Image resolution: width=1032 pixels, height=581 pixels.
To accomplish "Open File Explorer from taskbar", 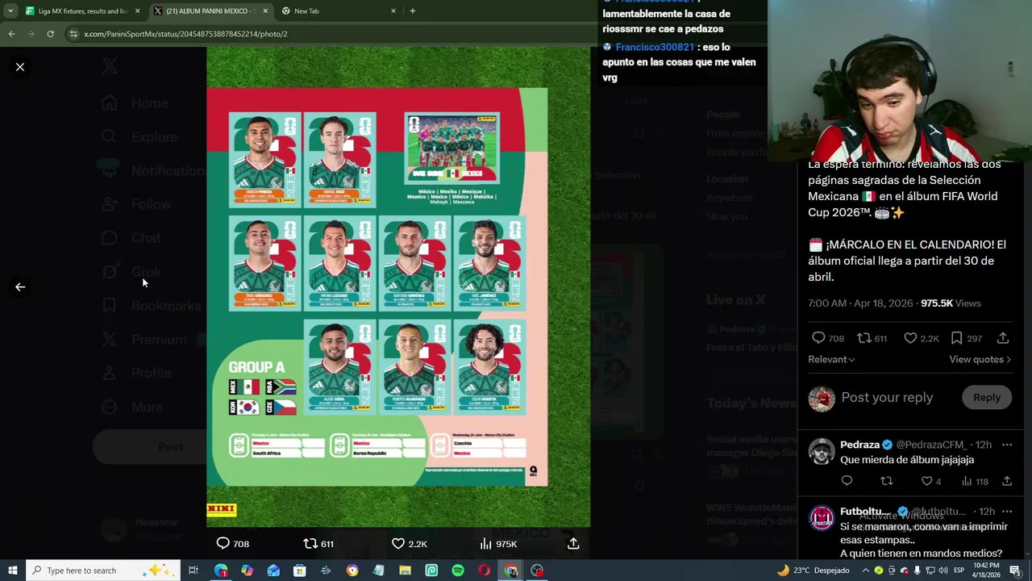I will [405, 571].
